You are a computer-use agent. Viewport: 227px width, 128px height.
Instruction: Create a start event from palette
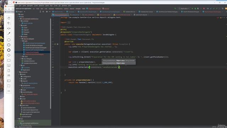(x=9, y=40)
